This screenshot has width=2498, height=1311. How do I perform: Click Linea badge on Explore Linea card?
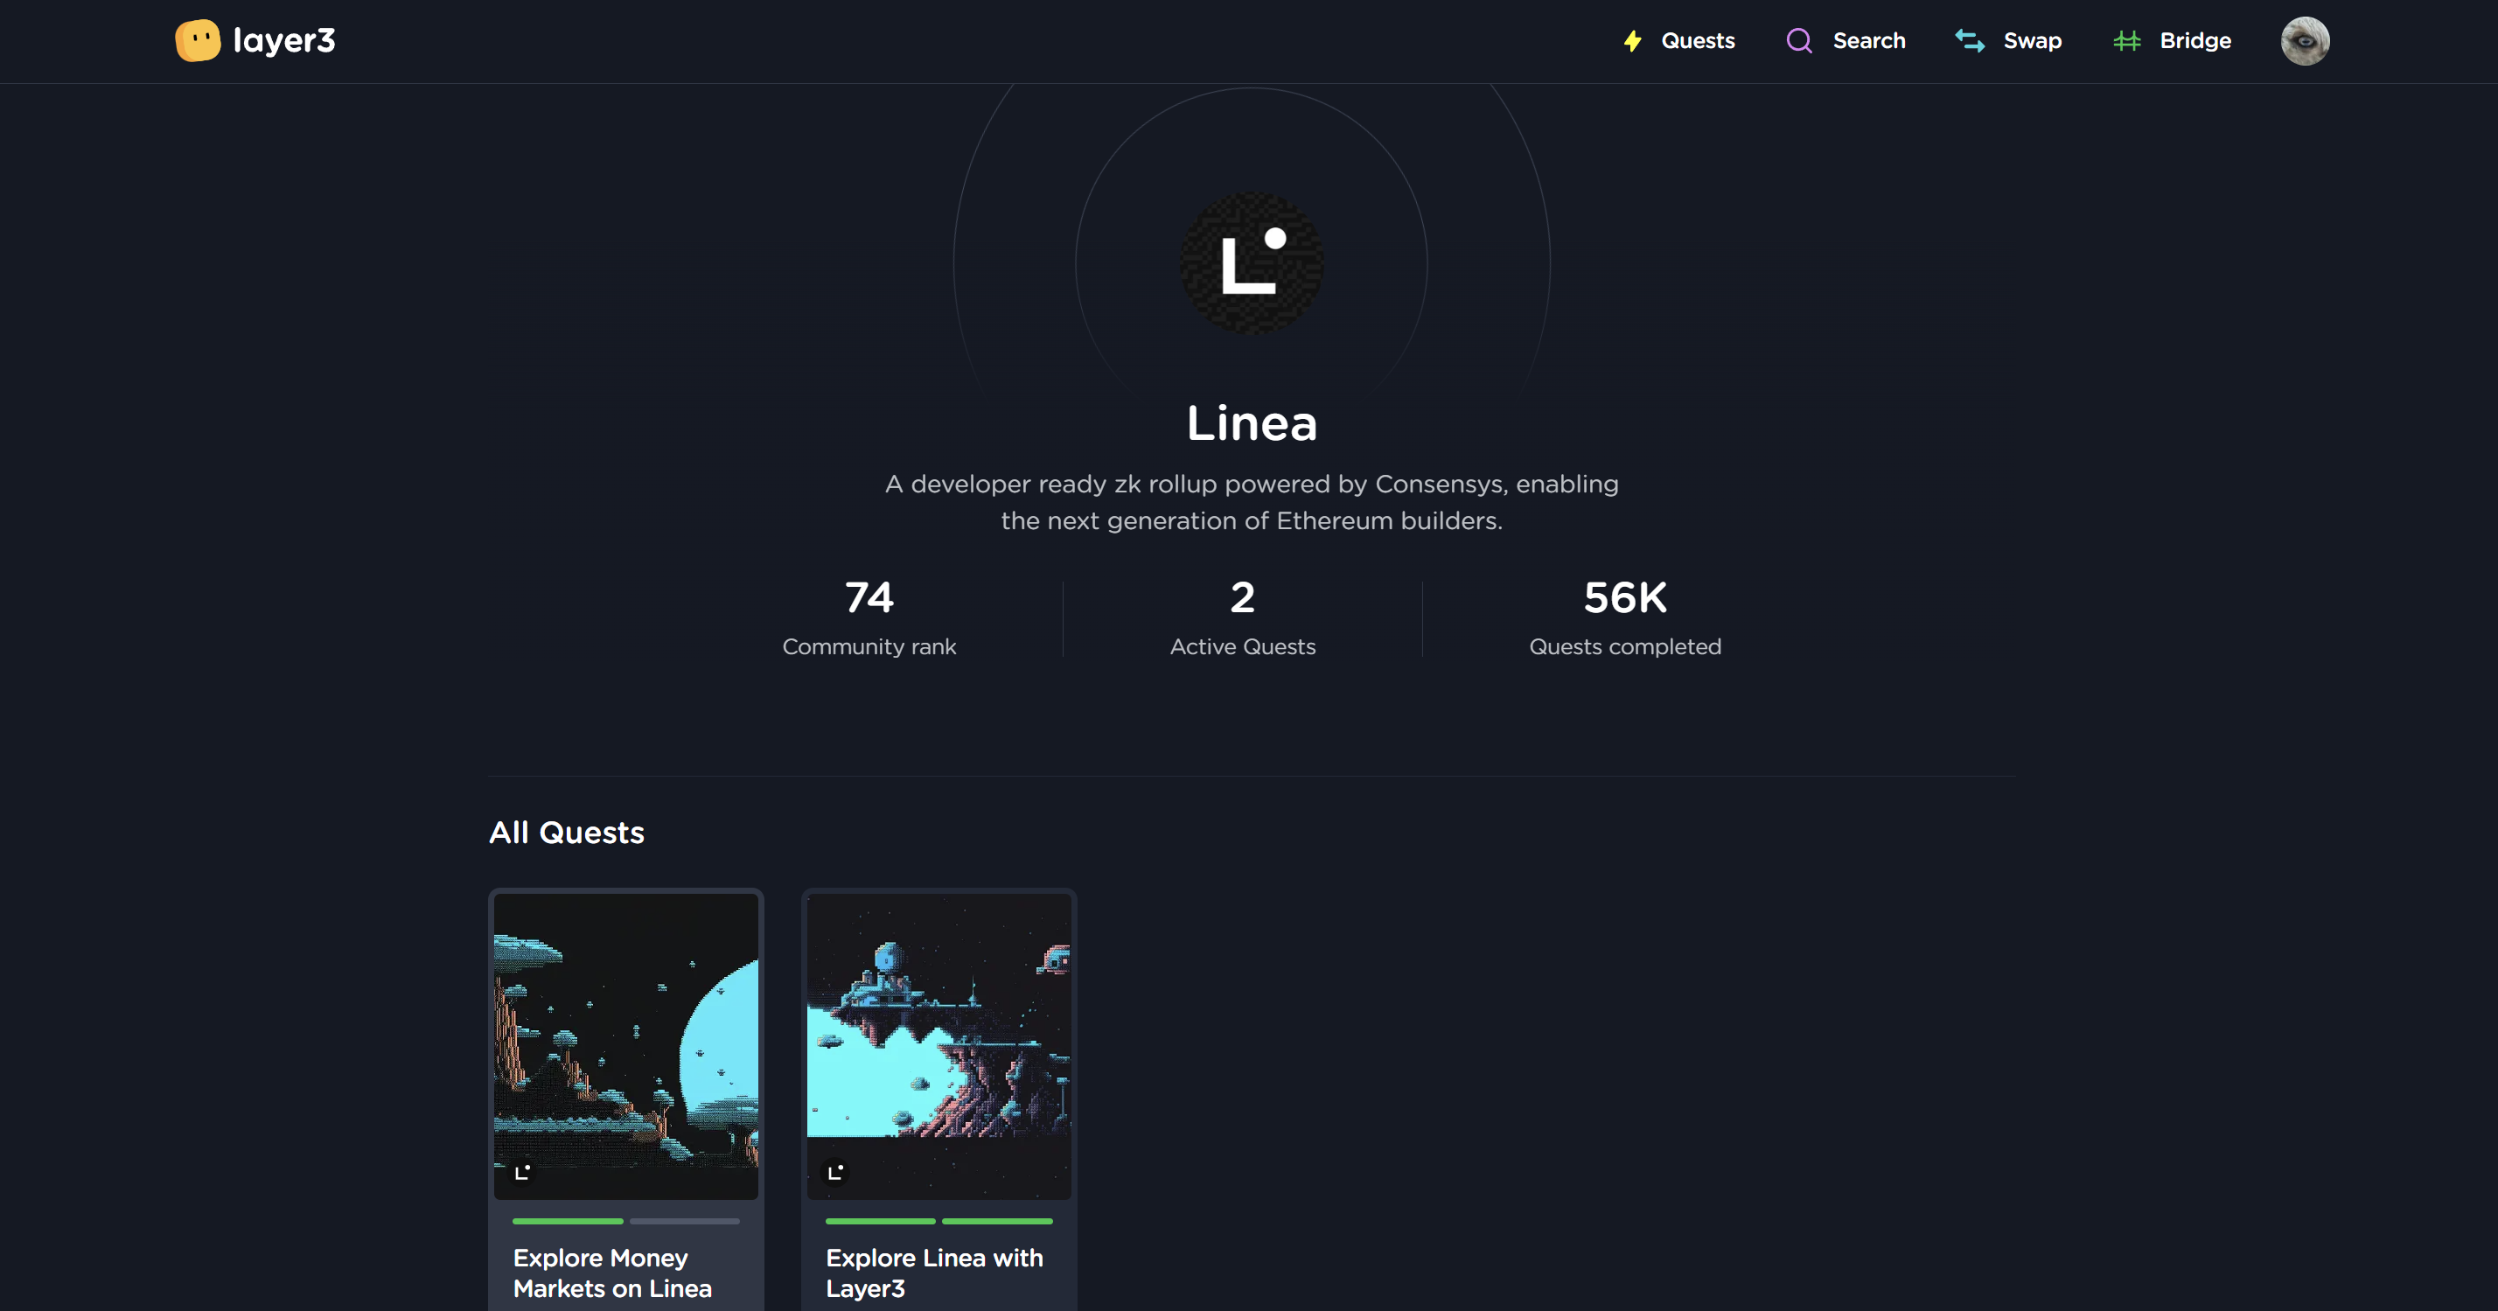click(835, 1172)
